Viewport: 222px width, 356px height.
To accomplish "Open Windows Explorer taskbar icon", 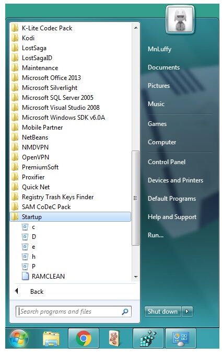I will 51,339.
